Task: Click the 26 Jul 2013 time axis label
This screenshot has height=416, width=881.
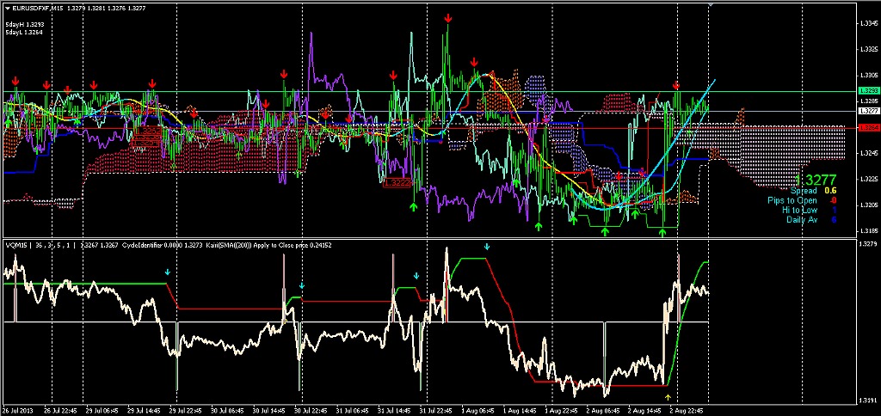Action: click(x=17, y=411)
